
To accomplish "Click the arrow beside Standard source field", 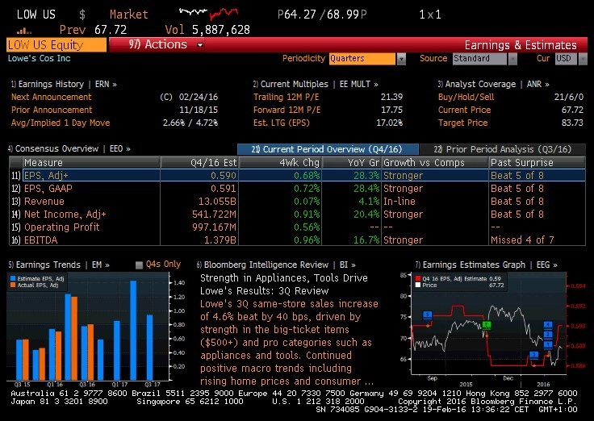I will [x=512, y=59].
